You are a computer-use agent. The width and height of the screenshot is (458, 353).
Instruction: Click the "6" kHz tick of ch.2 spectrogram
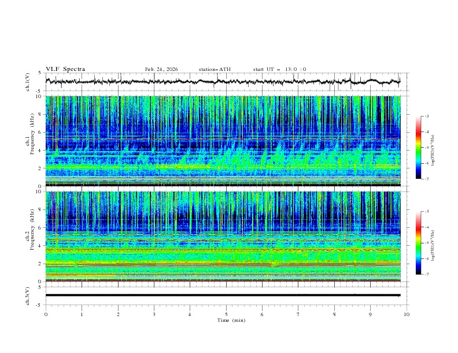point(40,228)
